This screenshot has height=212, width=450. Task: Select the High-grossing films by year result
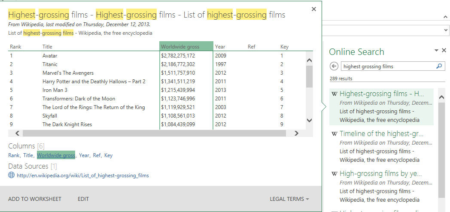[x=380, y=174]
